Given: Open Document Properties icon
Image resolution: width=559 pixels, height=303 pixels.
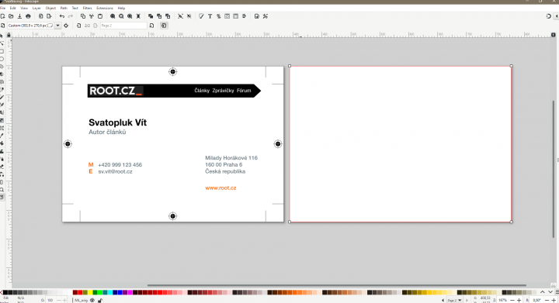Looking at the screenshot, I should pyautogui.click(x=257, y=16).
